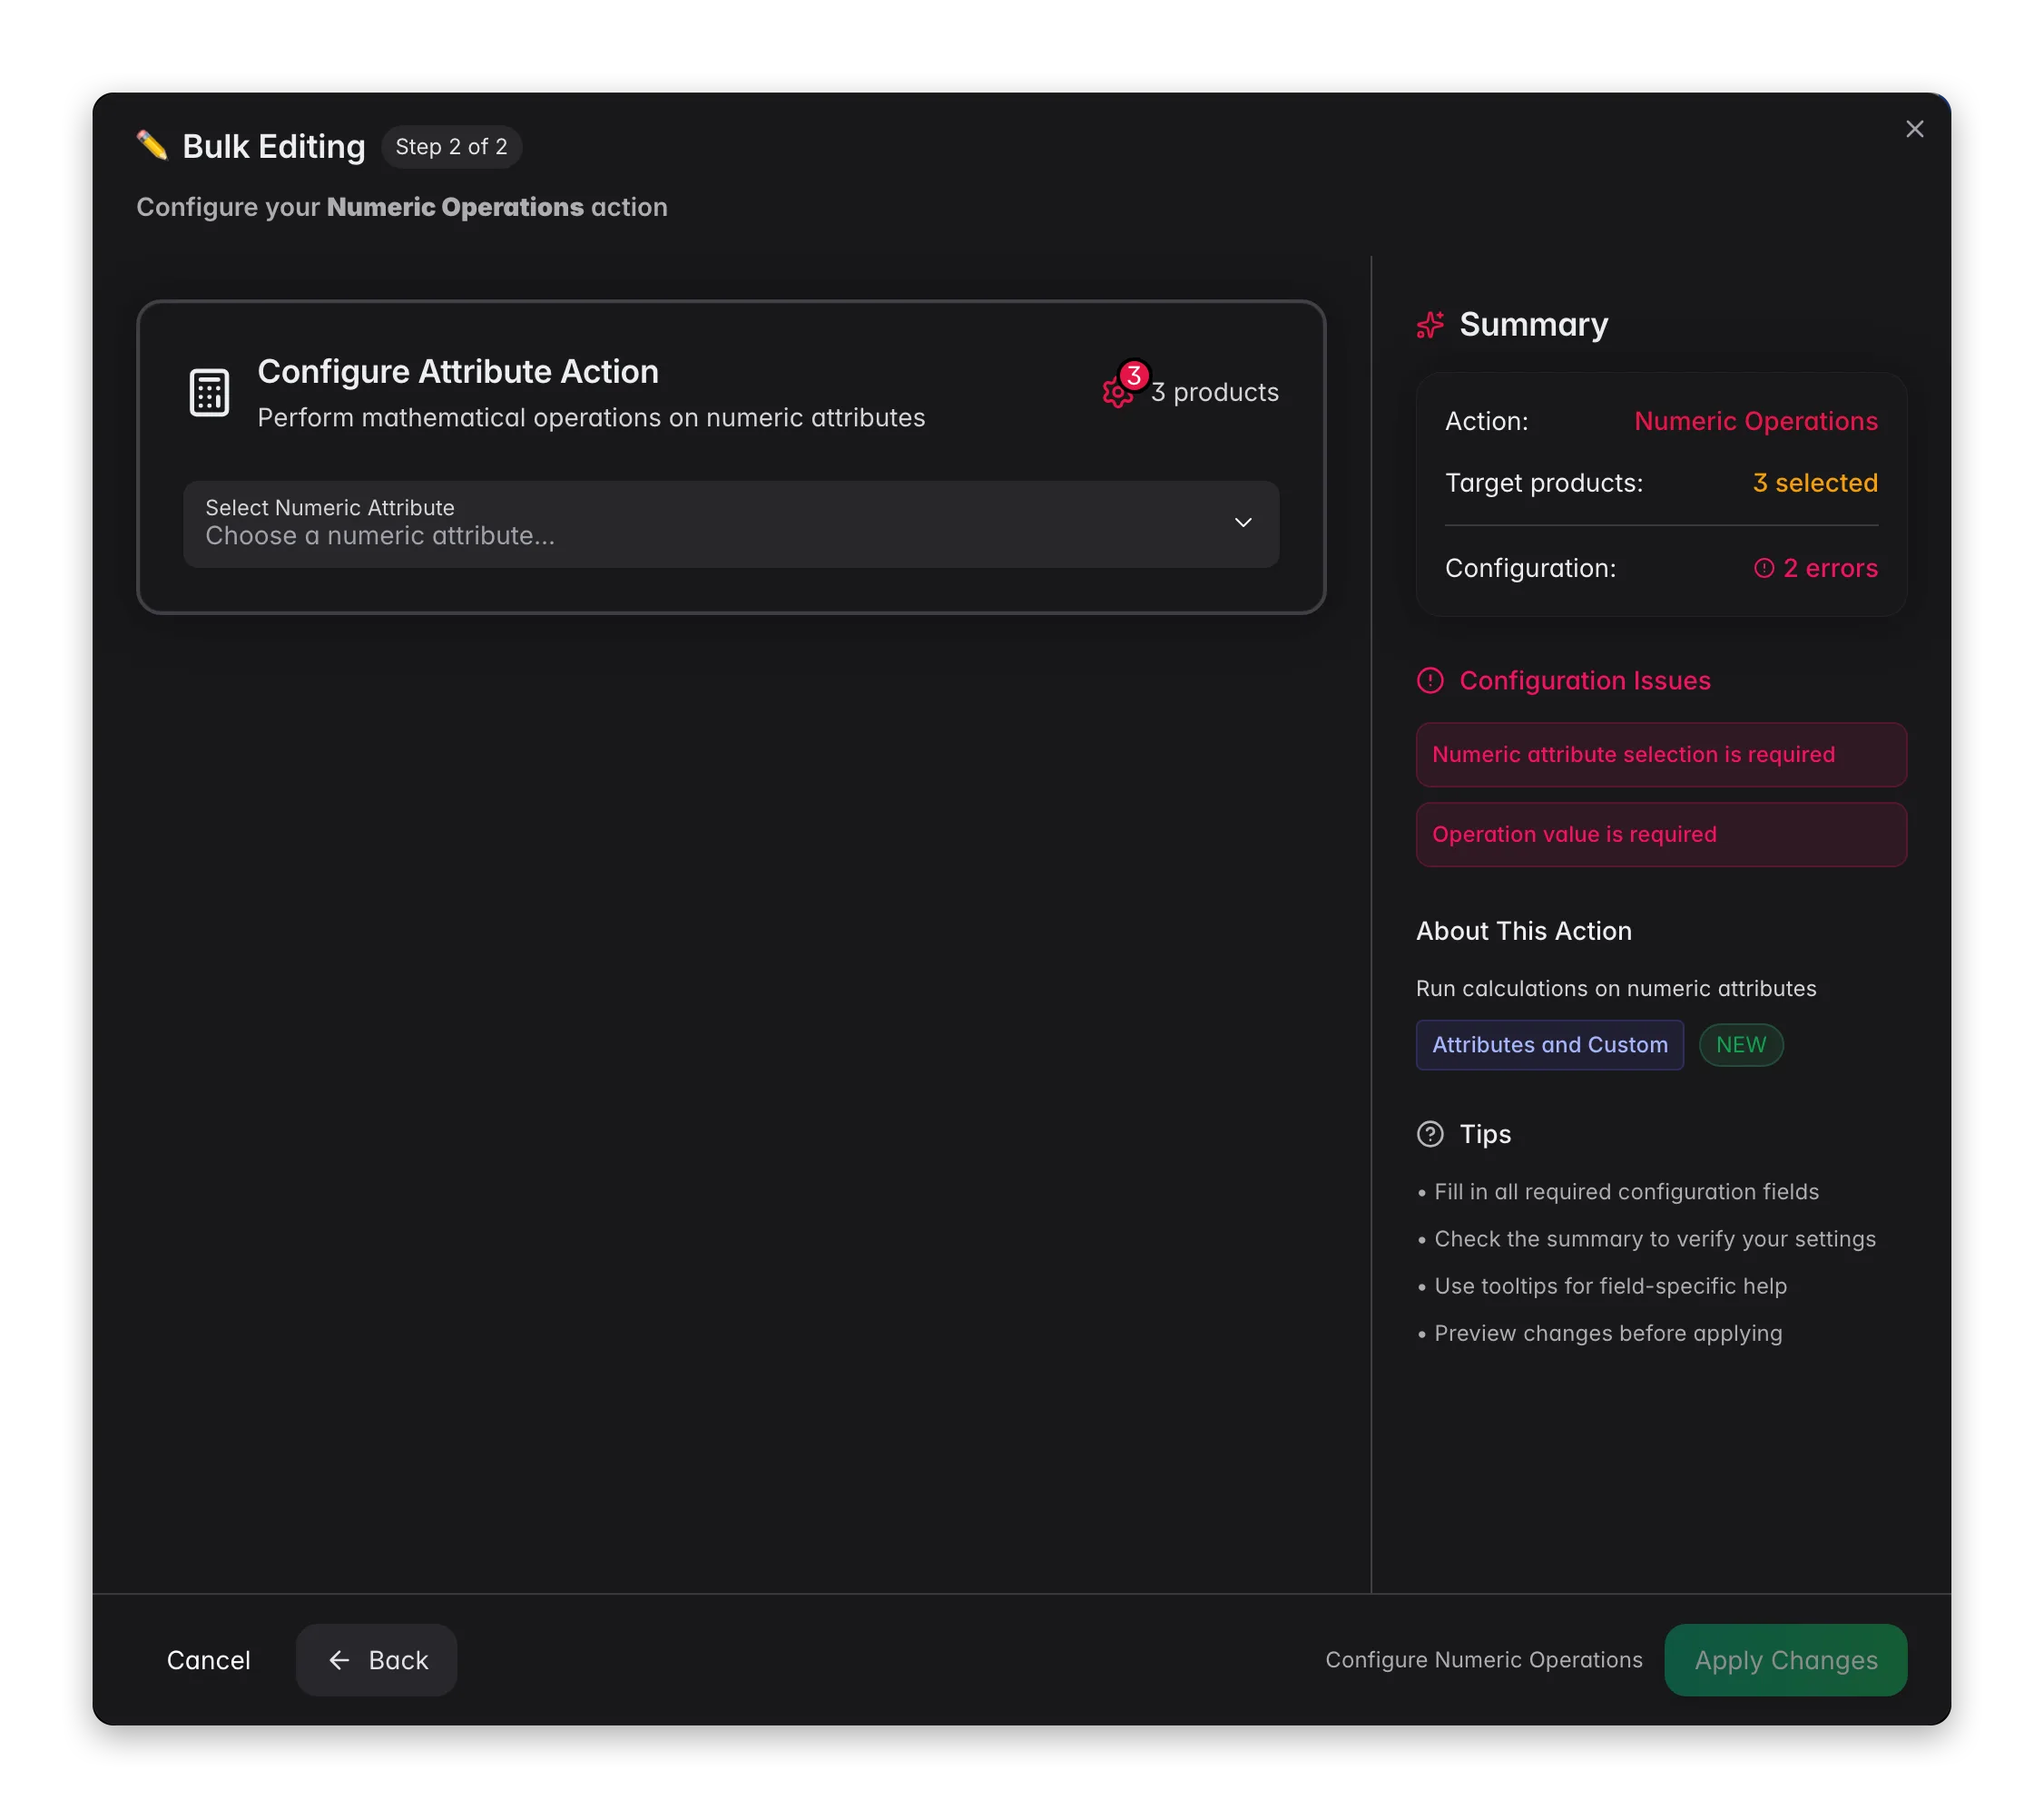Click the '3 selected' target products value
This screenshot has height=1818, width=2044.
1815,483
